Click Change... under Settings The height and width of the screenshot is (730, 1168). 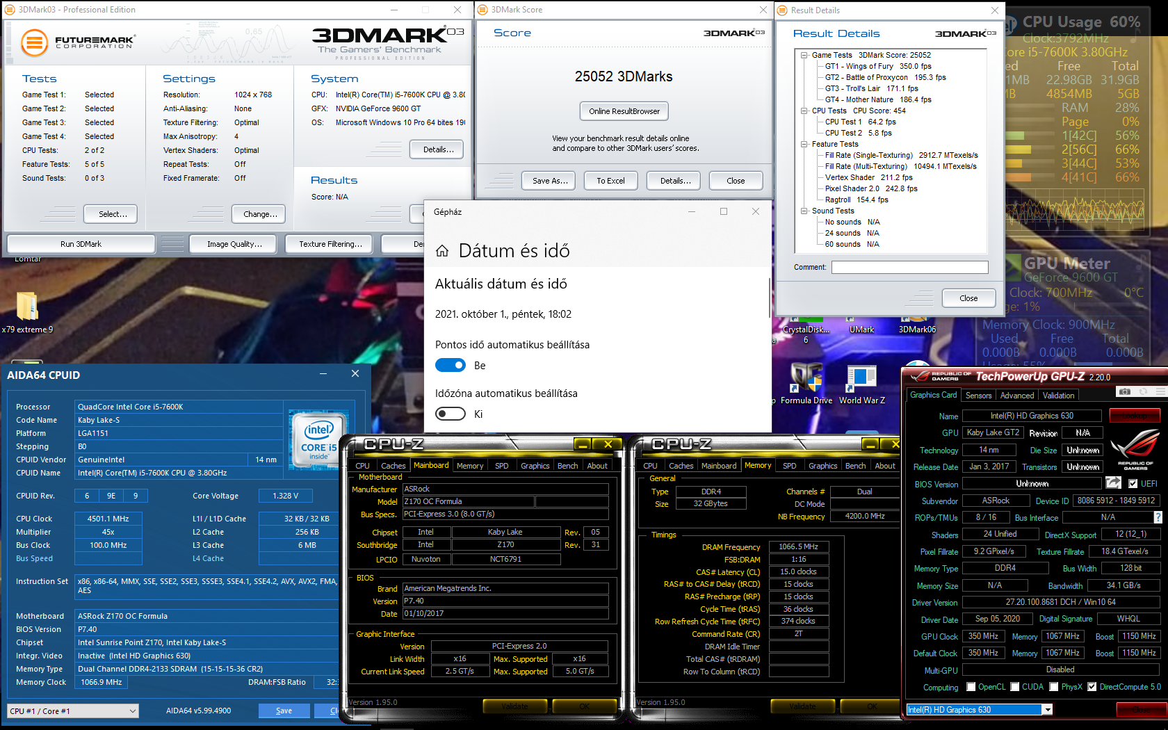click(259, 214)
